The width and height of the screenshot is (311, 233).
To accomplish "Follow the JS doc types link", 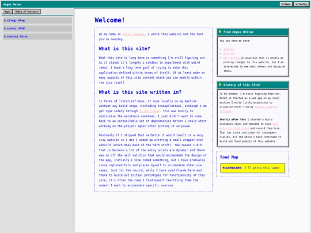I will [x=149, y=111].
